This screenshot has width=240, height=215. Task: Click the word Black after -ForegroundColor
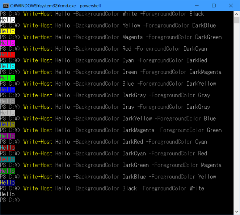tap(197, 14)
